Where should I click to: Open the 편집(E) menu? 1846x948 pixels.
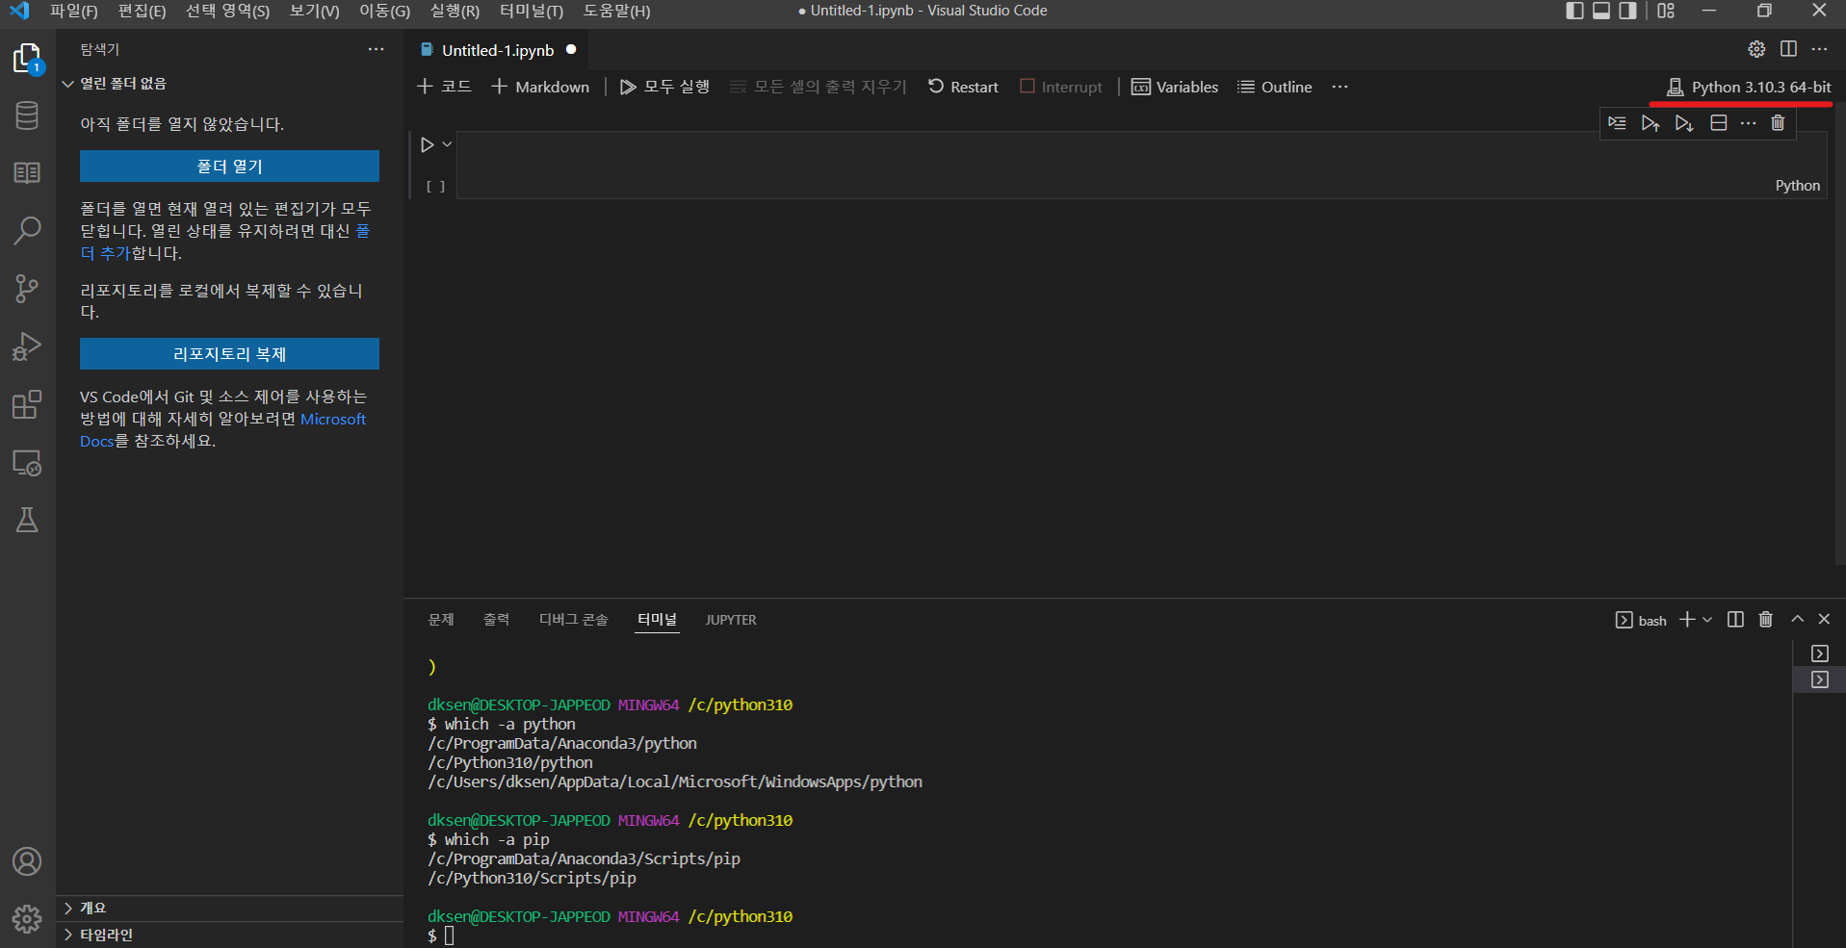[x=142, y=11]
